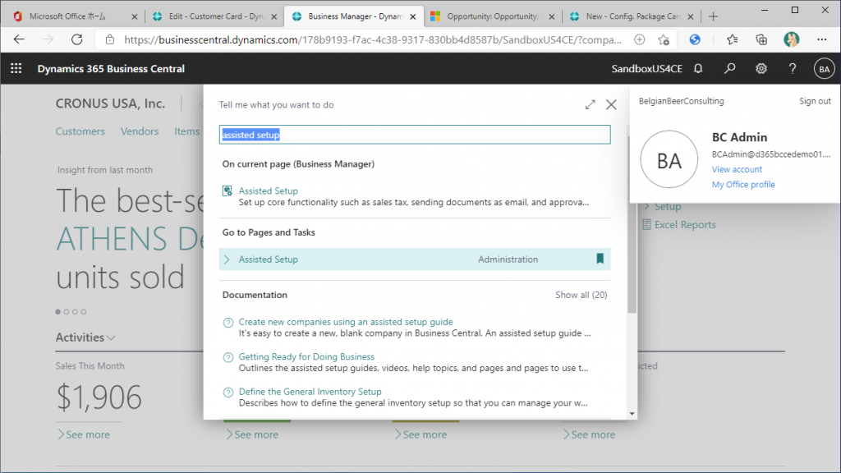The image size is (841, 473).
Task: Click Sign out in account panel
Action: pos(815,101)
